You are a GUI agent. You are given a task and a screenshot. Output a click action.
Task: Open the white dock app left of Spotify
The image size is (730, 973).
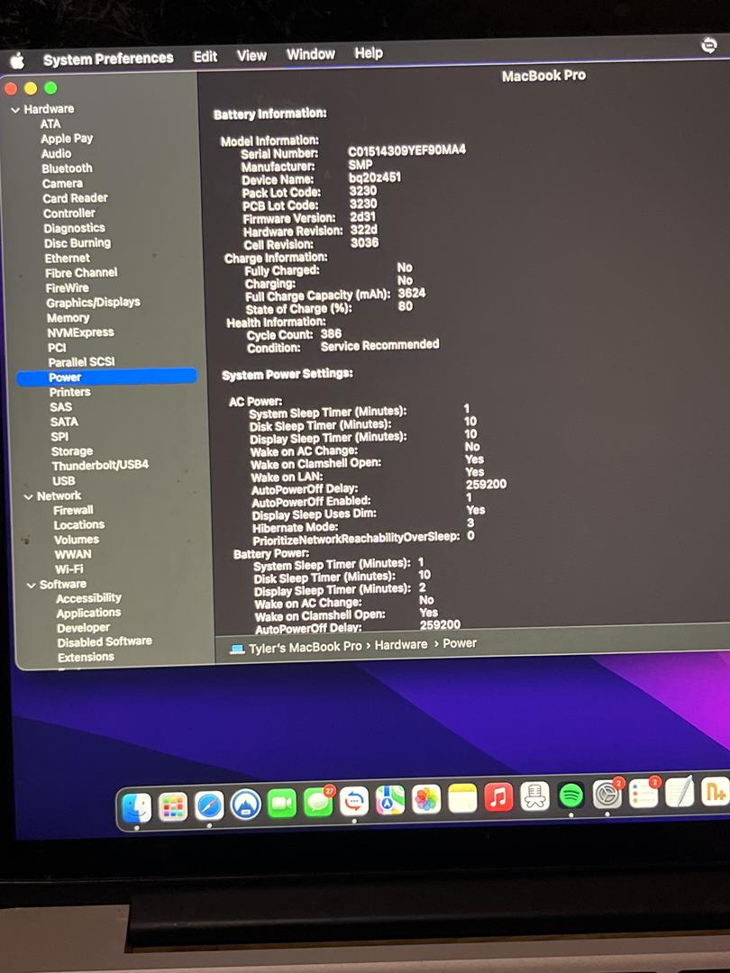pyautogui.click(x=534, y=796)
